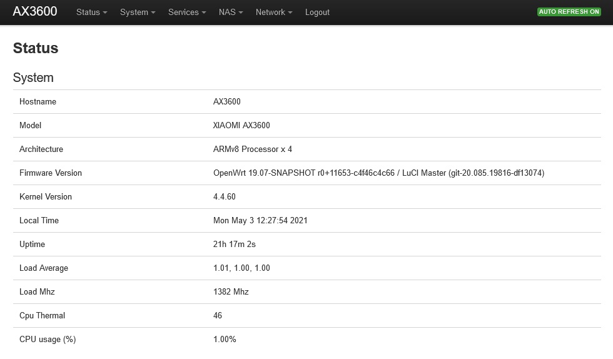Click the Firmware Version label
613x359 pixels.
pyautogui.click(x=51, y=173)
